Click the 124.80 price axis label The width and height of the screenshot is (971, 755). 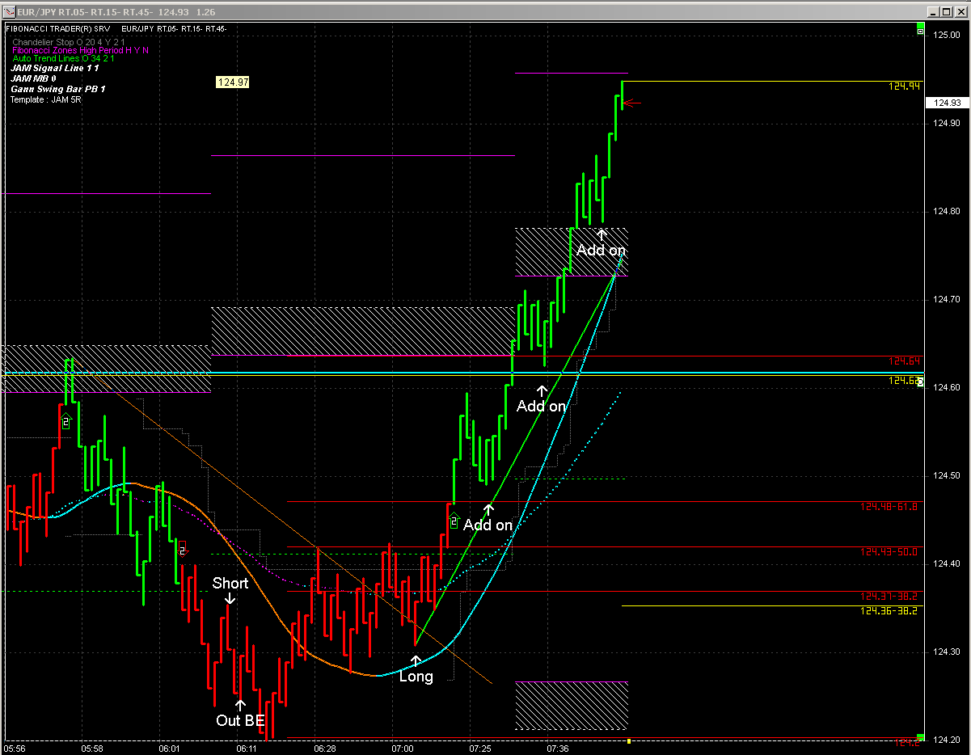click(946, 212)
